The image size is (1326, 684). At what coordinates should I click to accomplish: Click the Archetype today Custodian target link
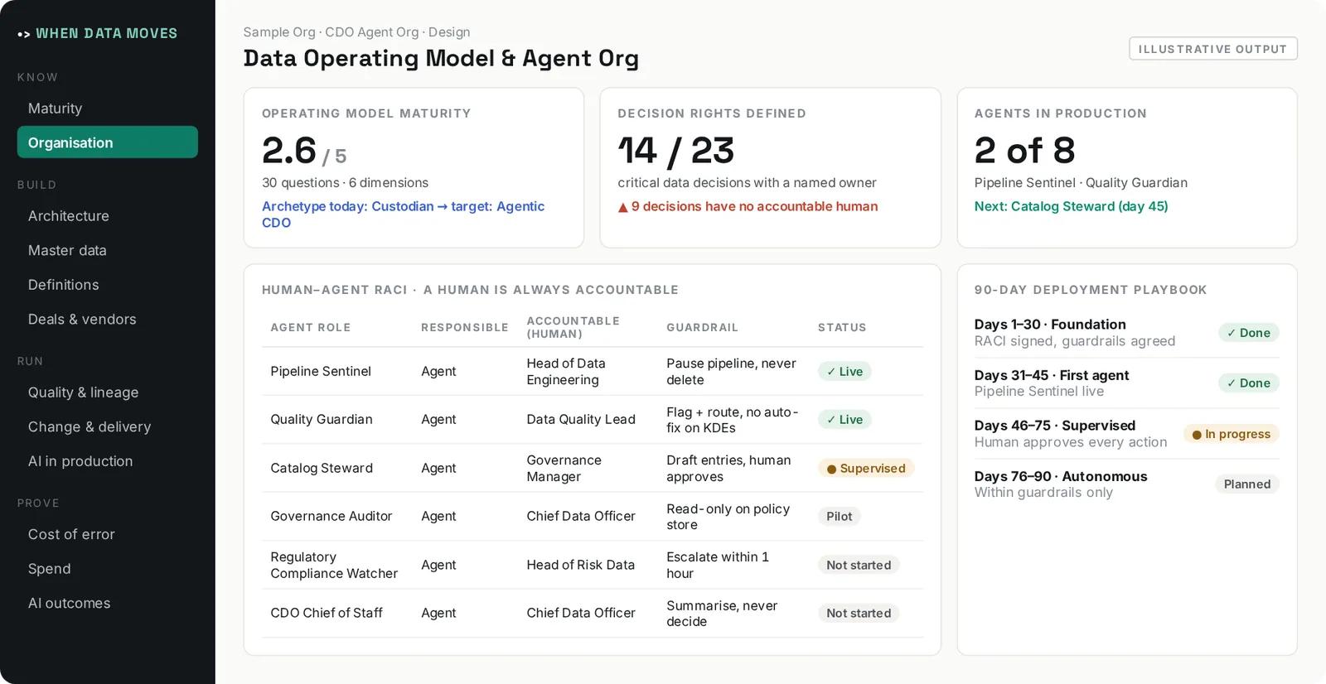click(404, 214)
